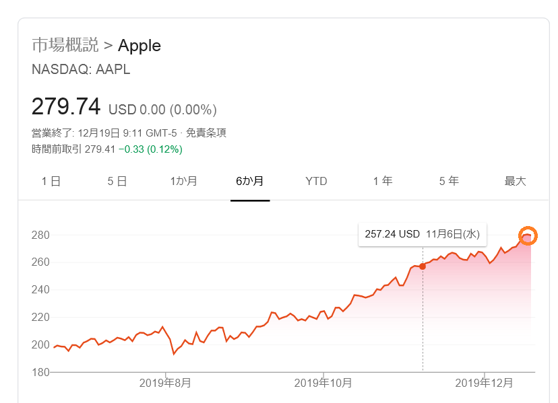
Task: Show the 最大 full history tab
Action: click(515, 181)
